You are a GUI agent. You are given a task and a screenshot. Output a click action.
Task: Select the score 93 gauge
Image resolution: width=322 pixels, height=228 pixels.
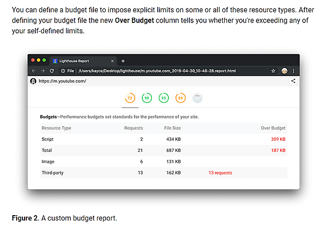(163, 98)
